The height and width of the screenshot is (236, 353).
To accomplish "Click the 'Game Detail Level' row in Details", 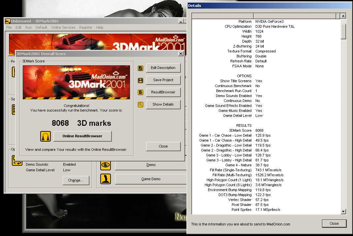I will pos(237,116).
